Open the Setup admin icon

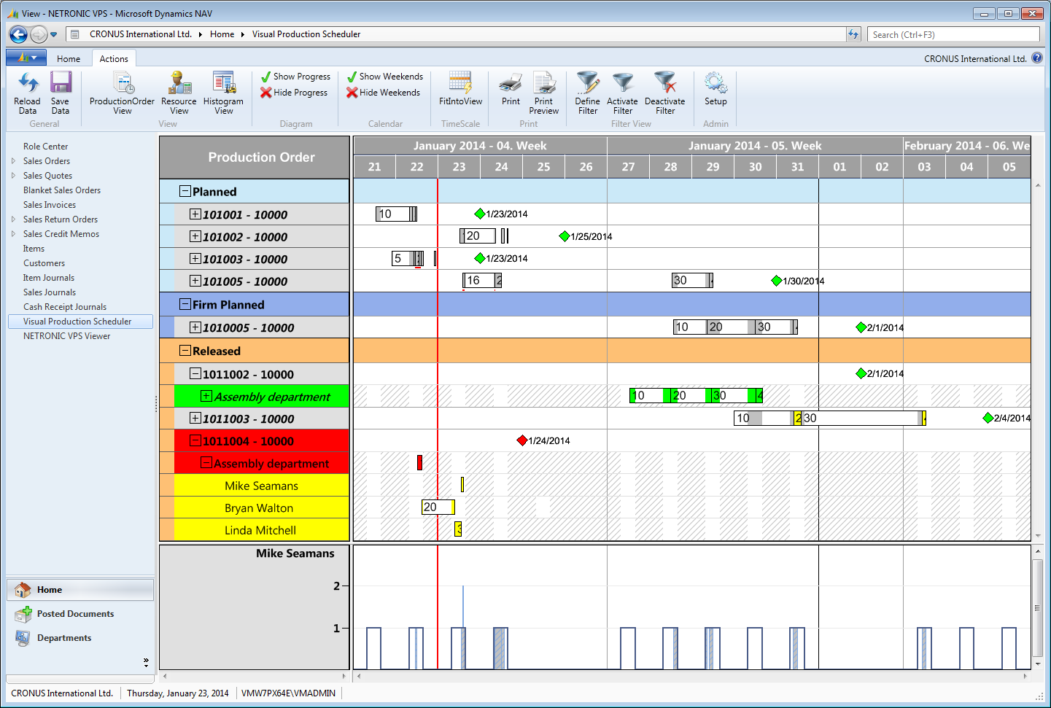pyautogui.click(x=715, y=89)
